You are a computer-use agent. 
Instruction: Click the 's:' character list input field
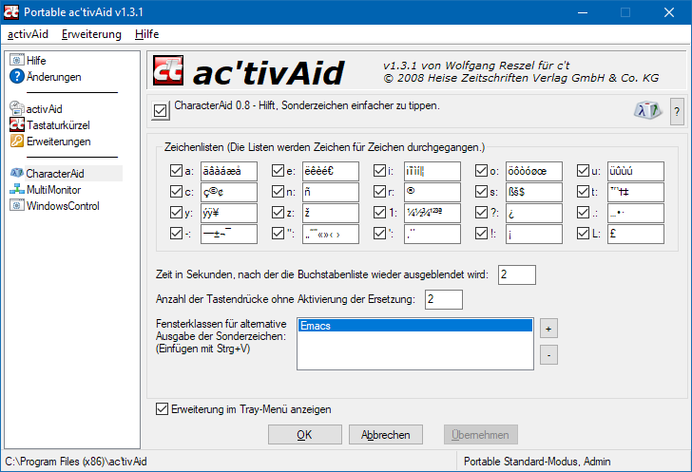pos(534,192)
